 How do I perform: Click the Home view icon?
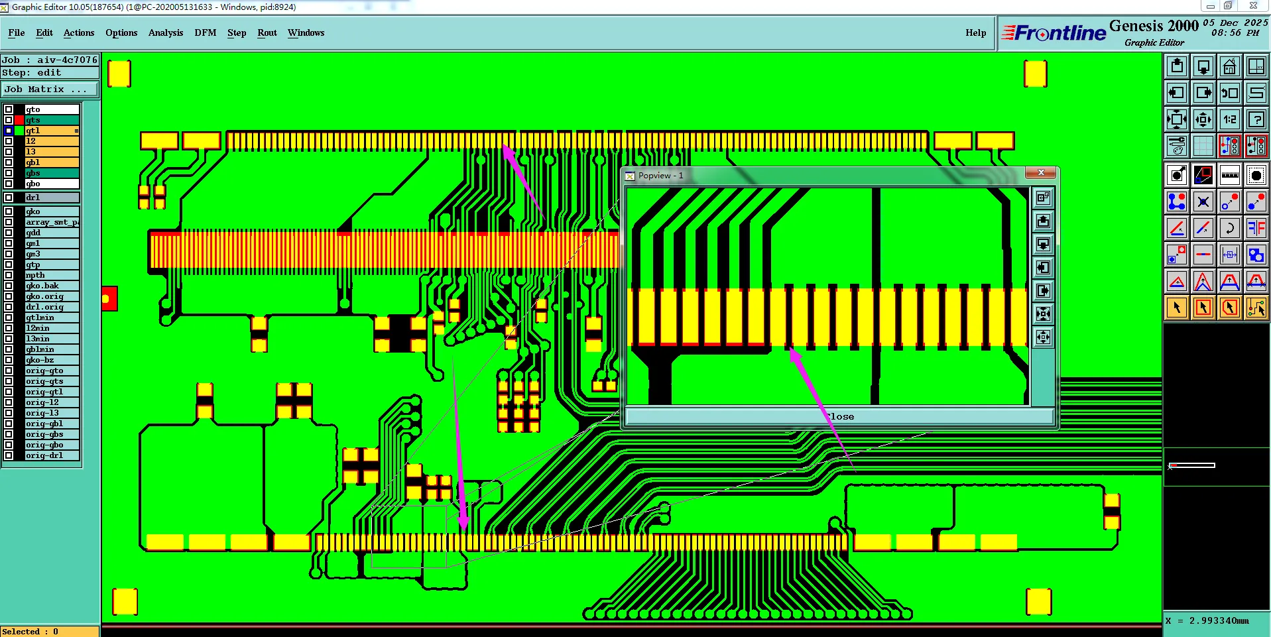pyautogui.click(x=1230, y=66)
